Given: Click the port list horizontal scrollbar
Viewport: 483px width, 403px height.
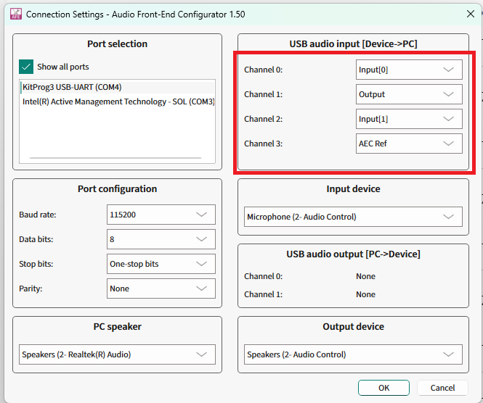Looking at the screenshot, I should (x=117, y=157).
